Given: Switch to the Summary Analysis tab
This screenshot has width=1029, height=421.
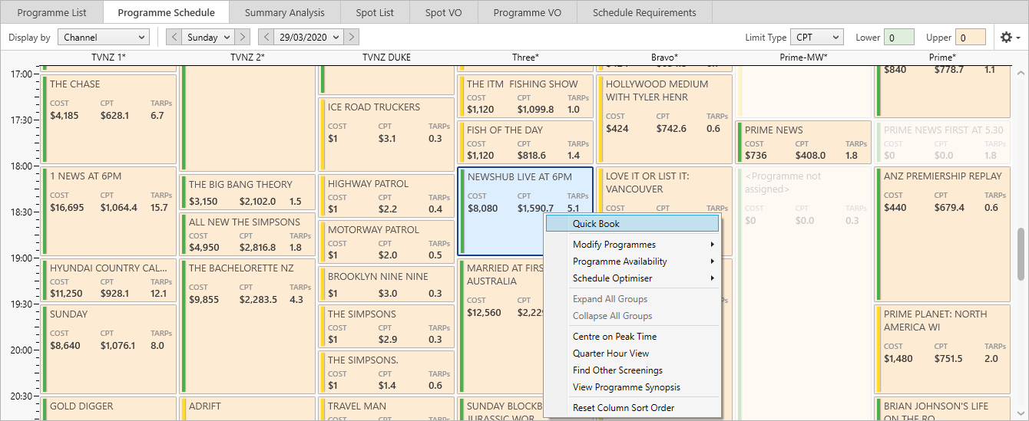Looking at the screenshot, I should click(x=284, y=12).
